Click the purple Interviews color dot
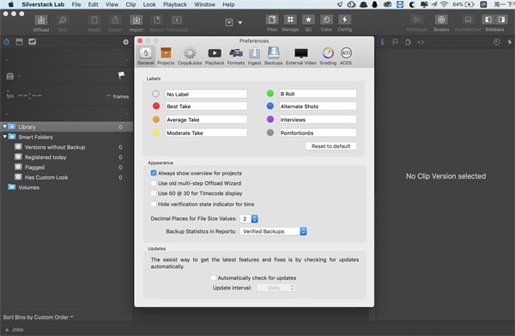Image resolution: width=515 pixels, height=336 pixels. (x=270, y=119)
